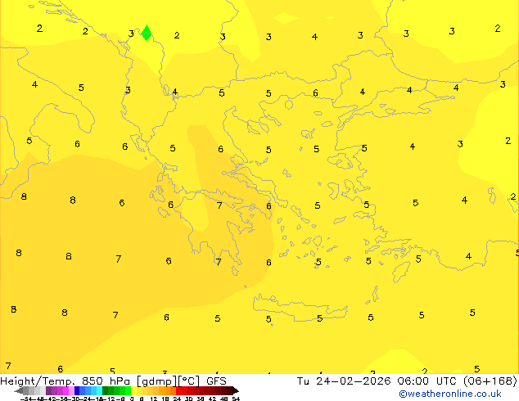Click the green diamond marker on the map
The image size is (519, 401).
[147, 33]
